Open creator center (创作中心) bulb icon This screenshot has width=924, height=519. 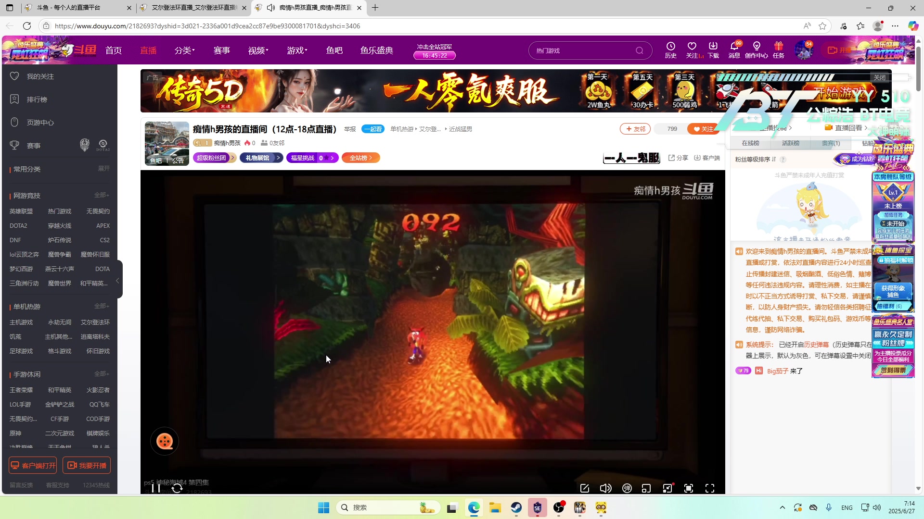(757, 49)
